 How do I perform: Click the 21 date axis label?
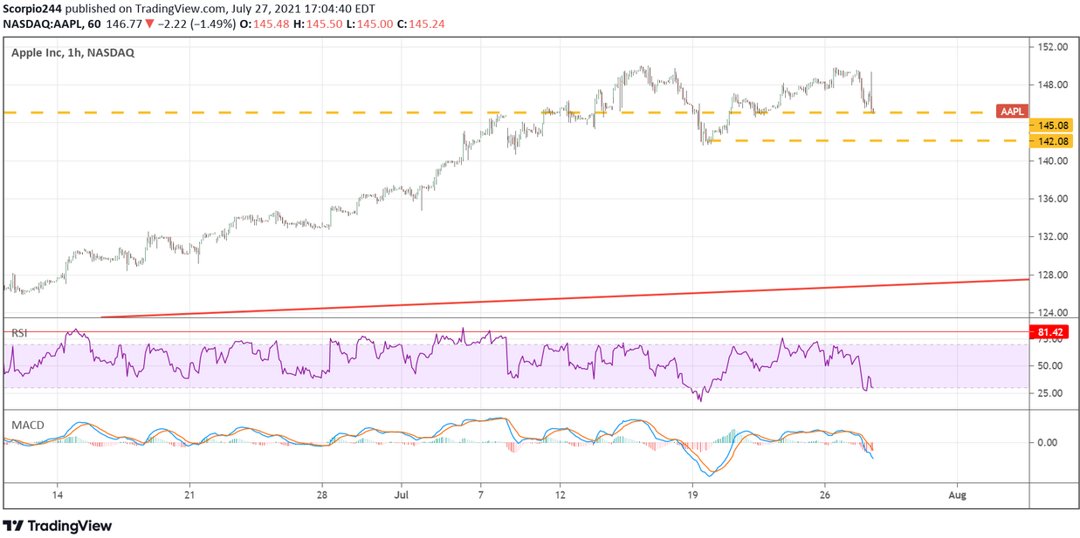point(189,494)
